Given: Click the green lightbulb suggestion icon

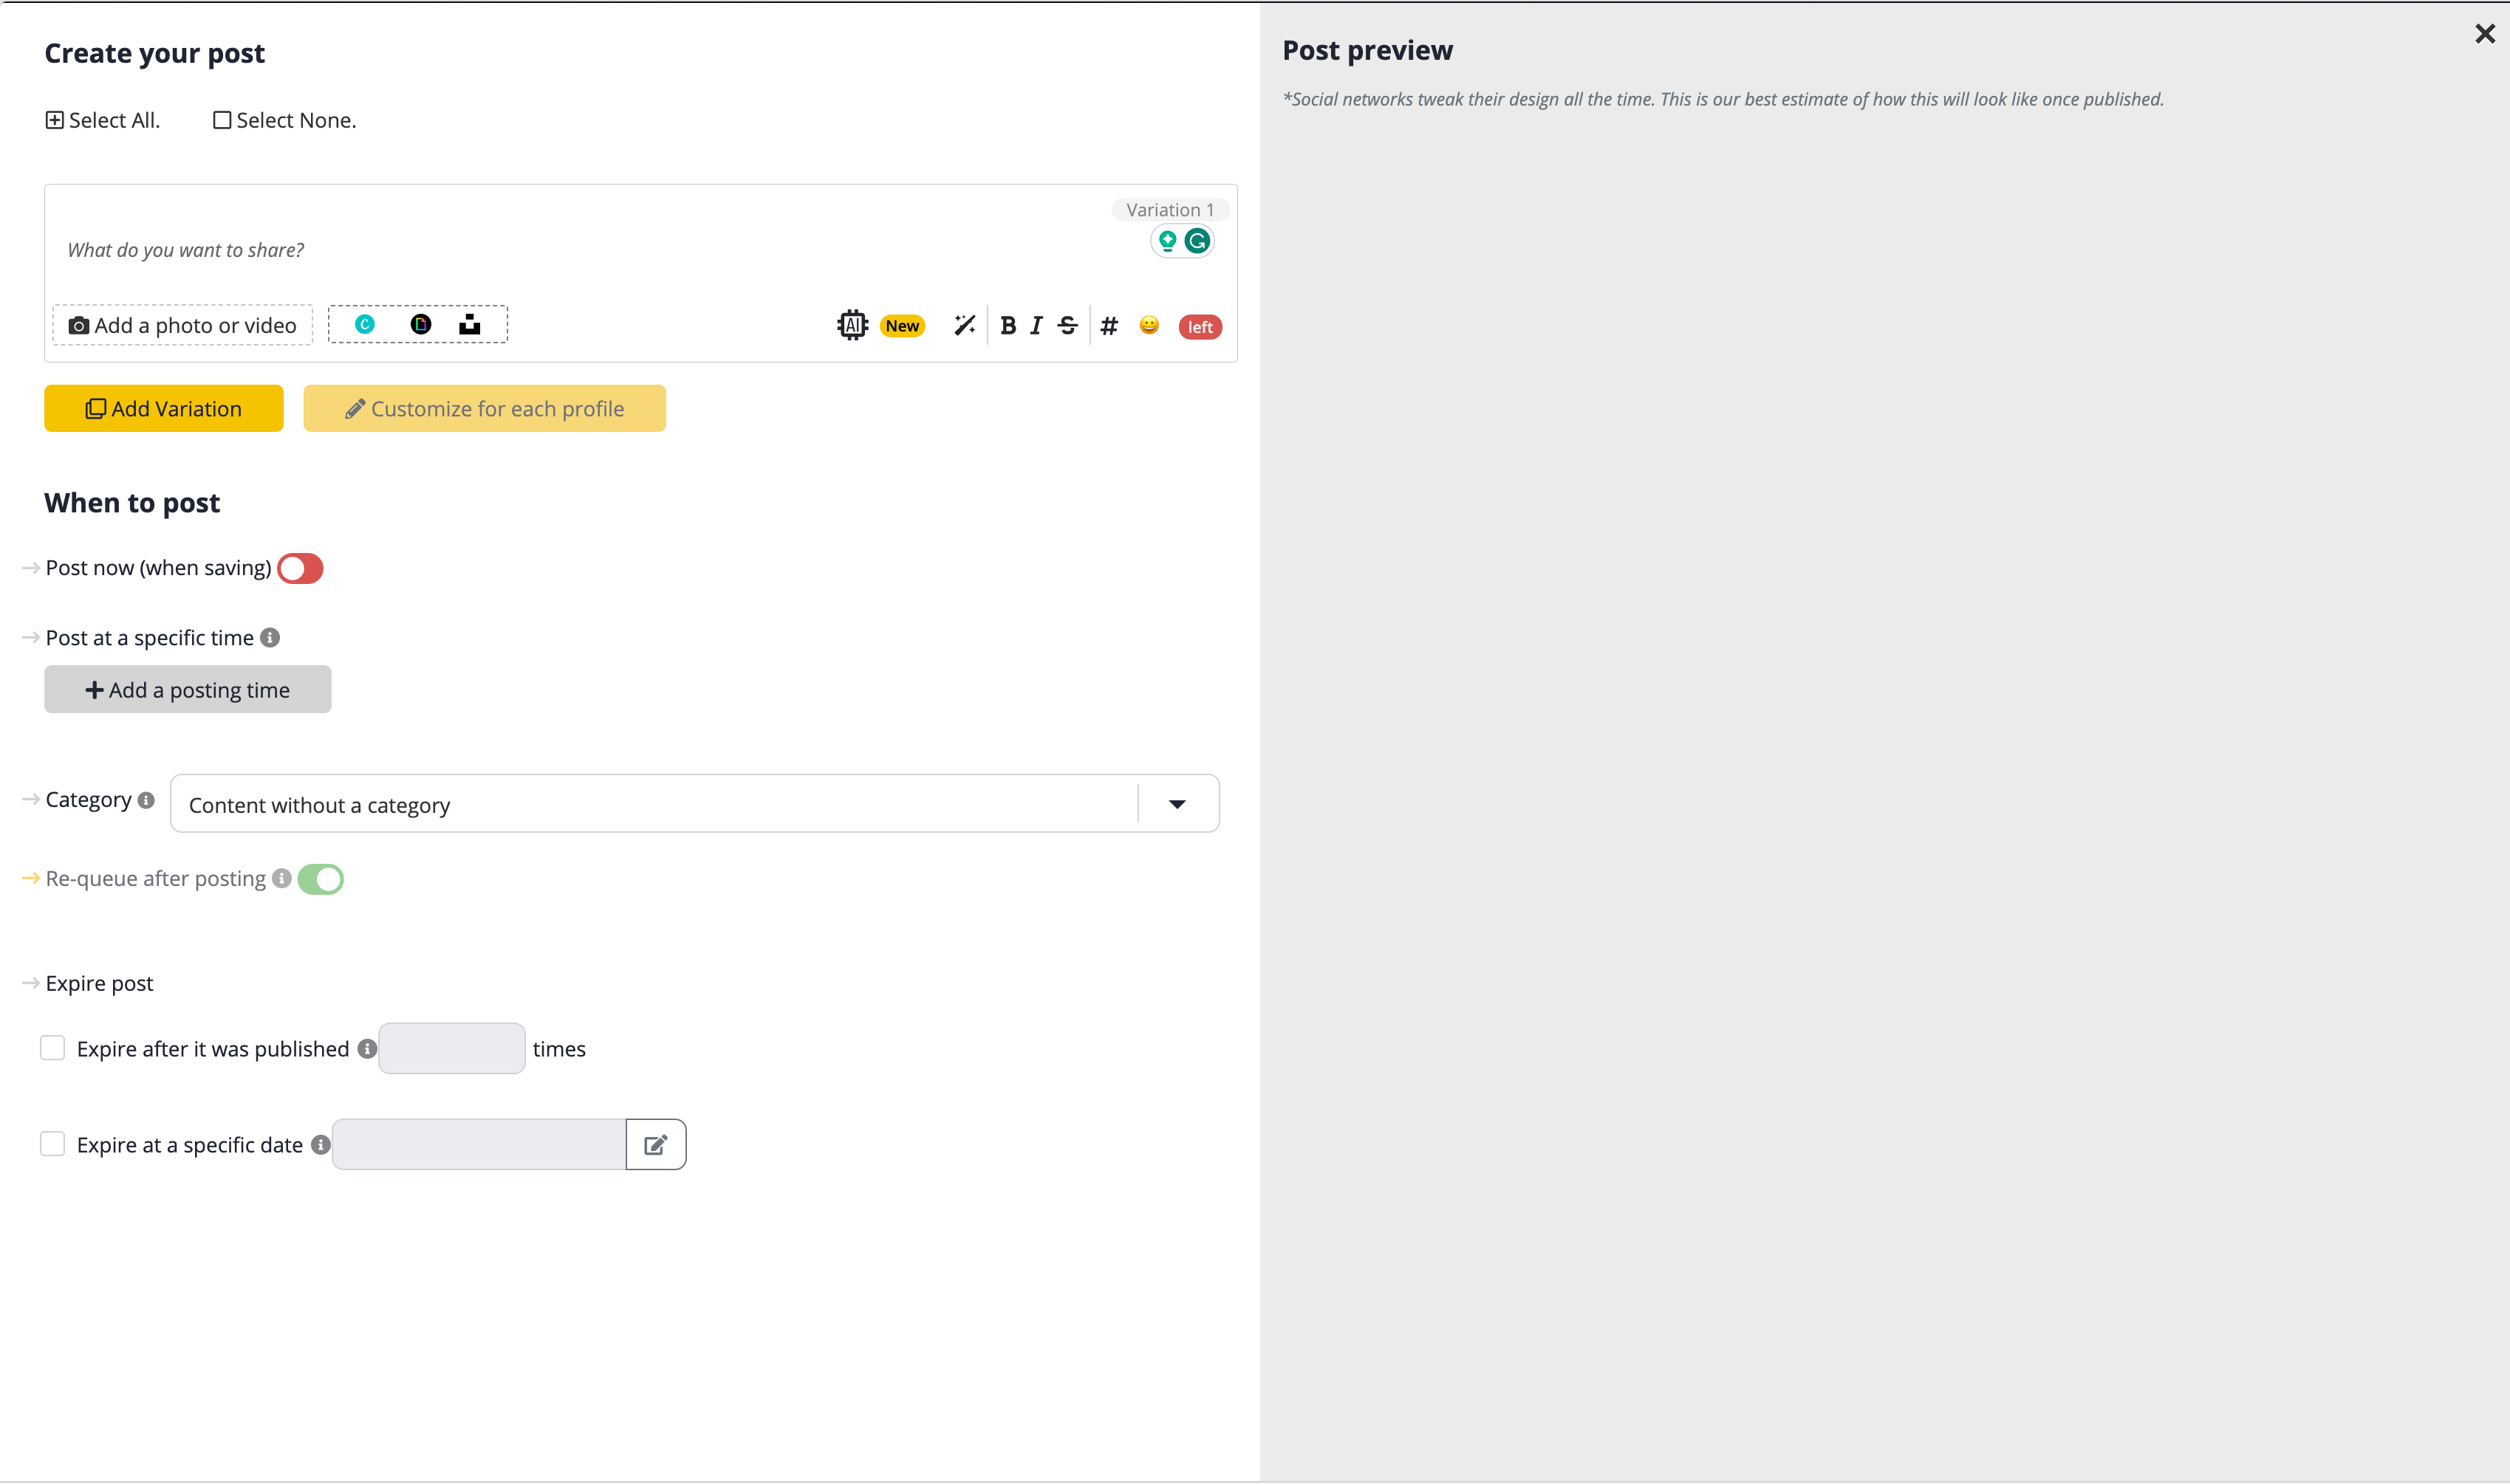Looking at the screenshot, I should 1167,241.
